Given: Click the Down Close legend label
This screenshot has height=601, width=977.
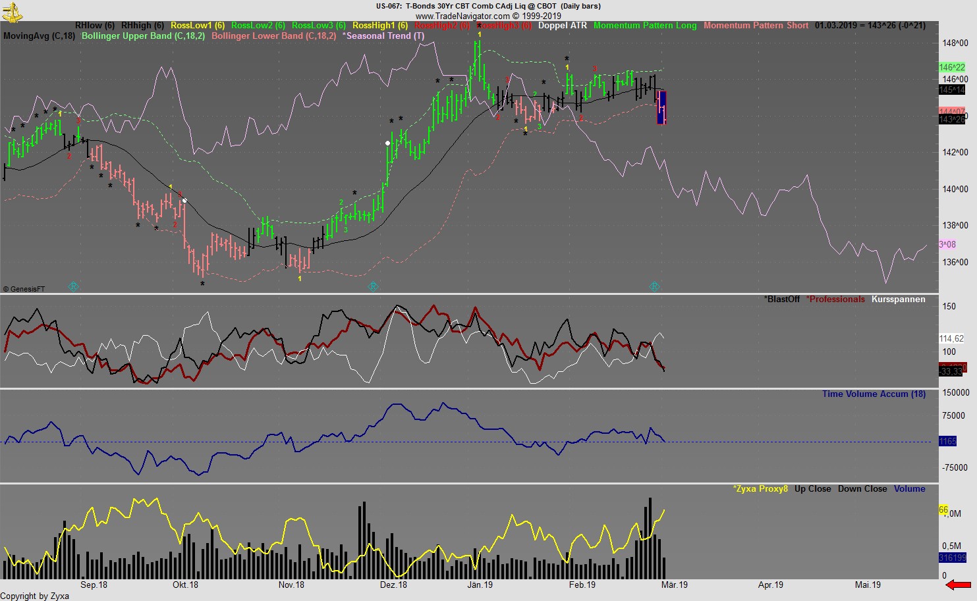Looking at the screenshot, I should coord(862,489).
